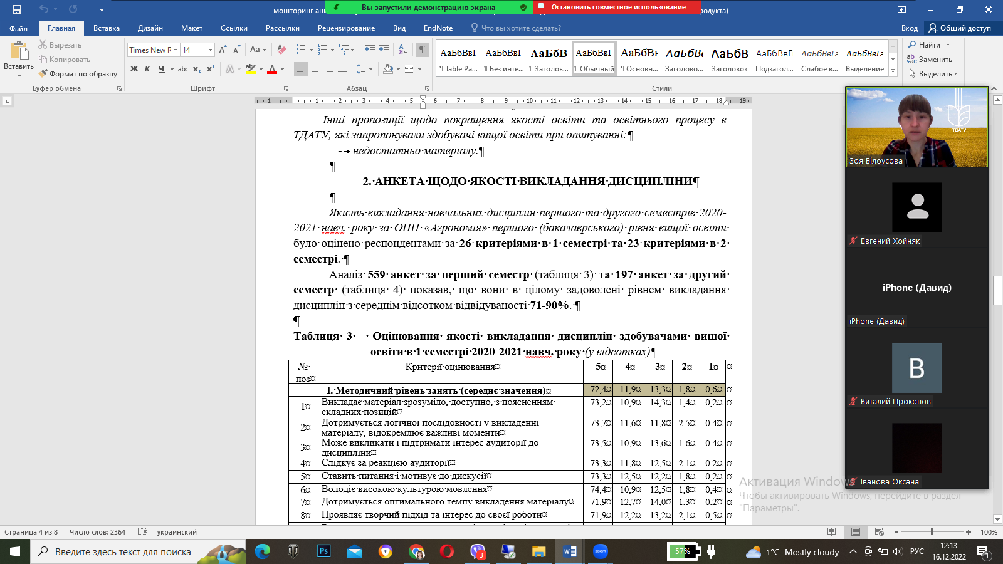The width and height of the screenshot is (1003, 564).
Task: Click the zoom slider handle in status bar
Action: [x=932, y=531]
